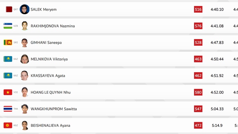Image resolution: width=238 pixels, height=134 pixels.
Task: Click MELNIKOVA Viktoriya's profile photo
Action: 24,59
